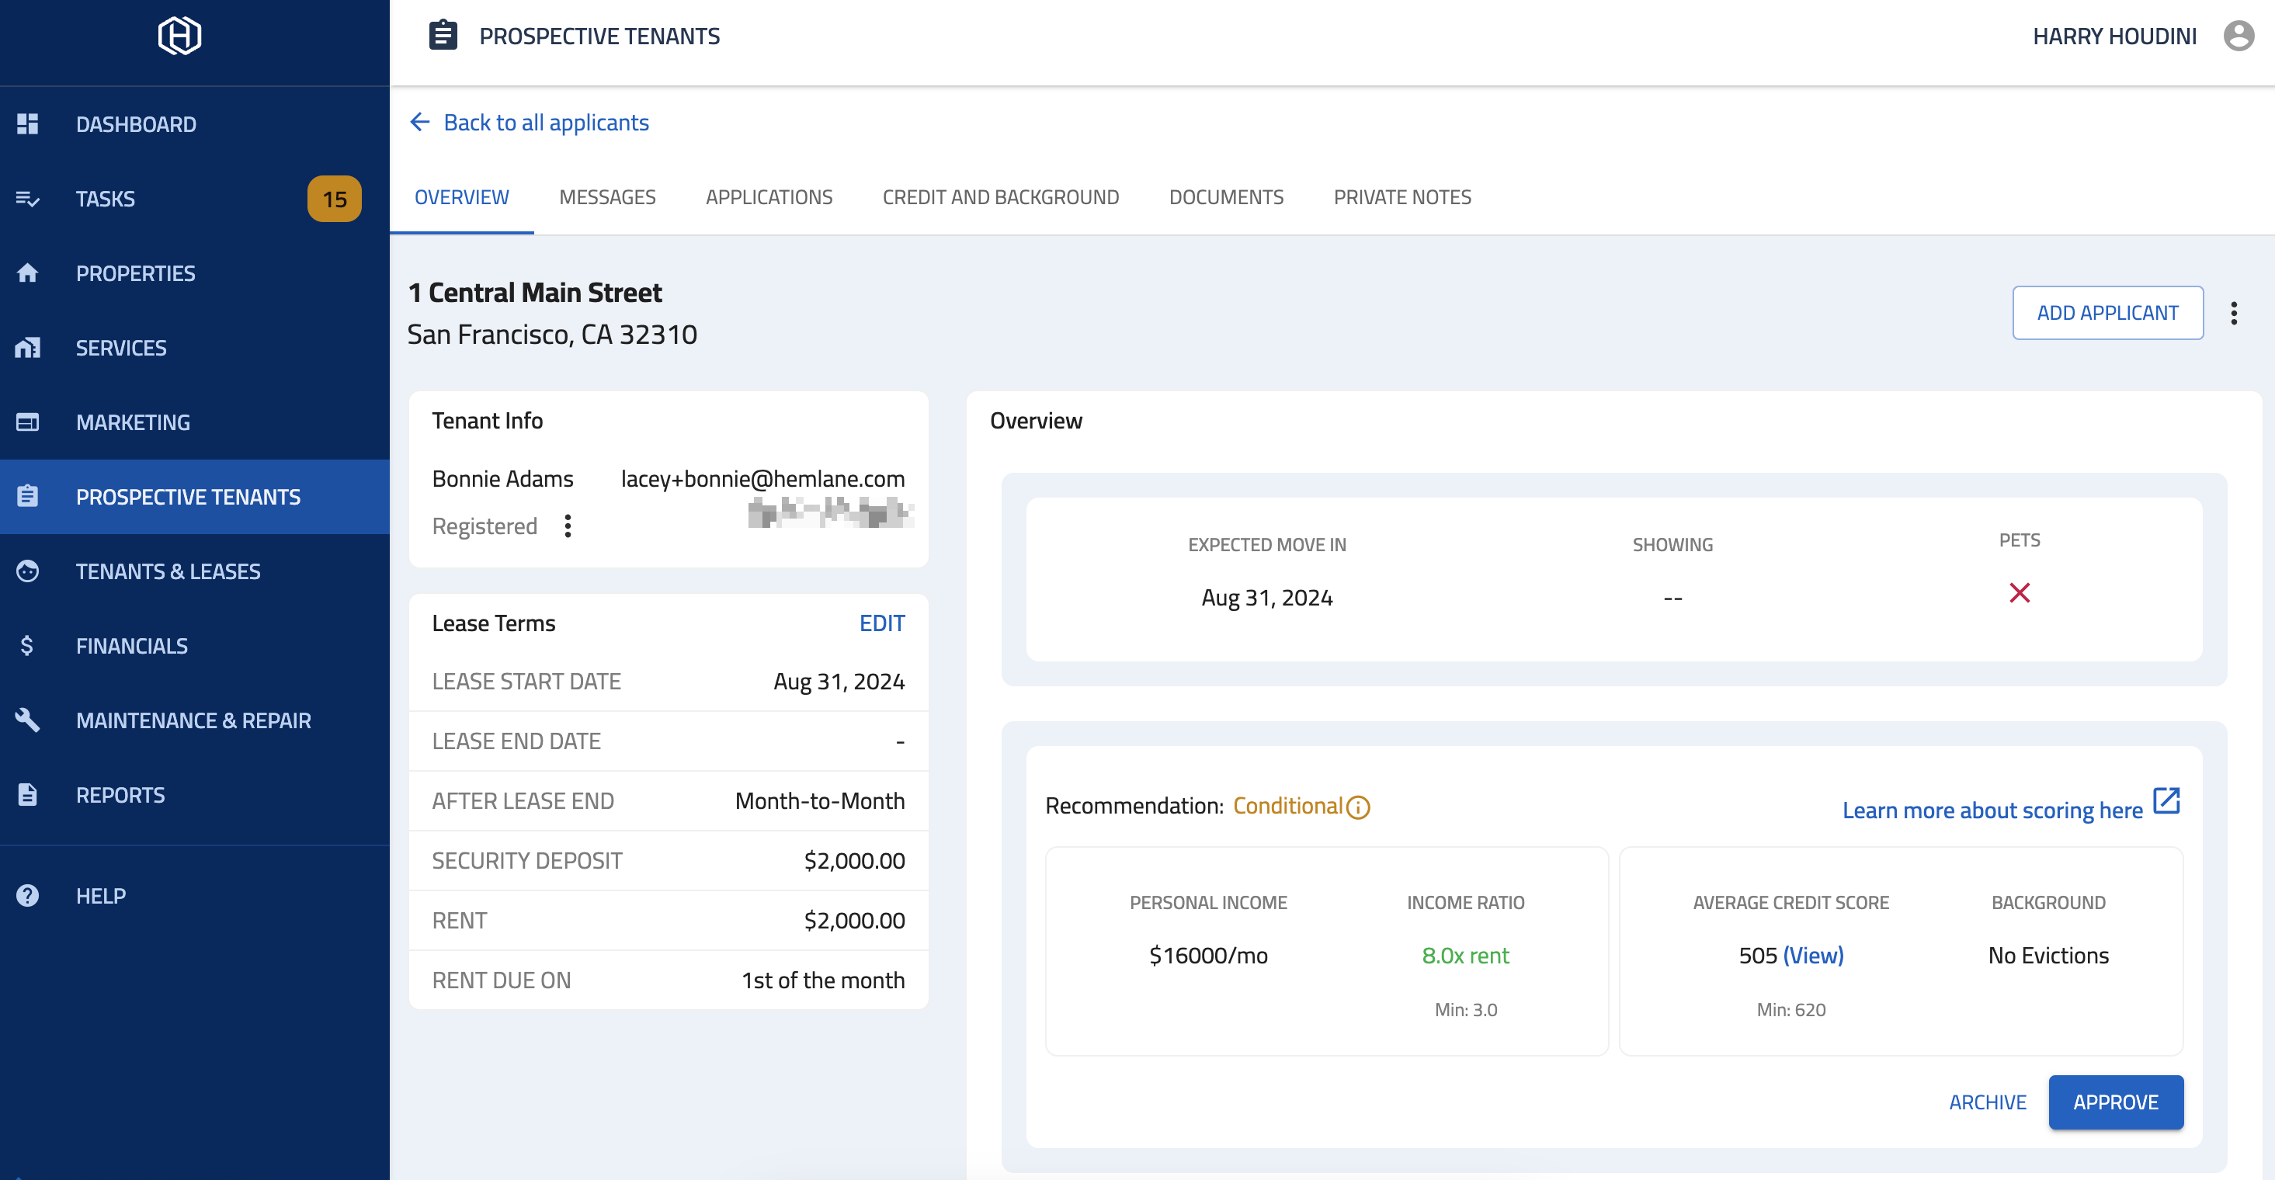The image size is (2275, 1180).
Task: Click the Month-to-Month value
Action: tap(820, 800)
